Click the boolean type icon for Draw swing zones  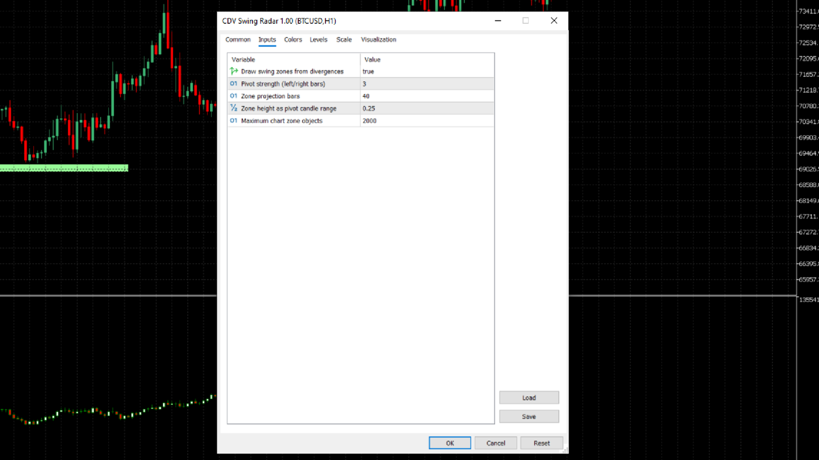[234, 71]
